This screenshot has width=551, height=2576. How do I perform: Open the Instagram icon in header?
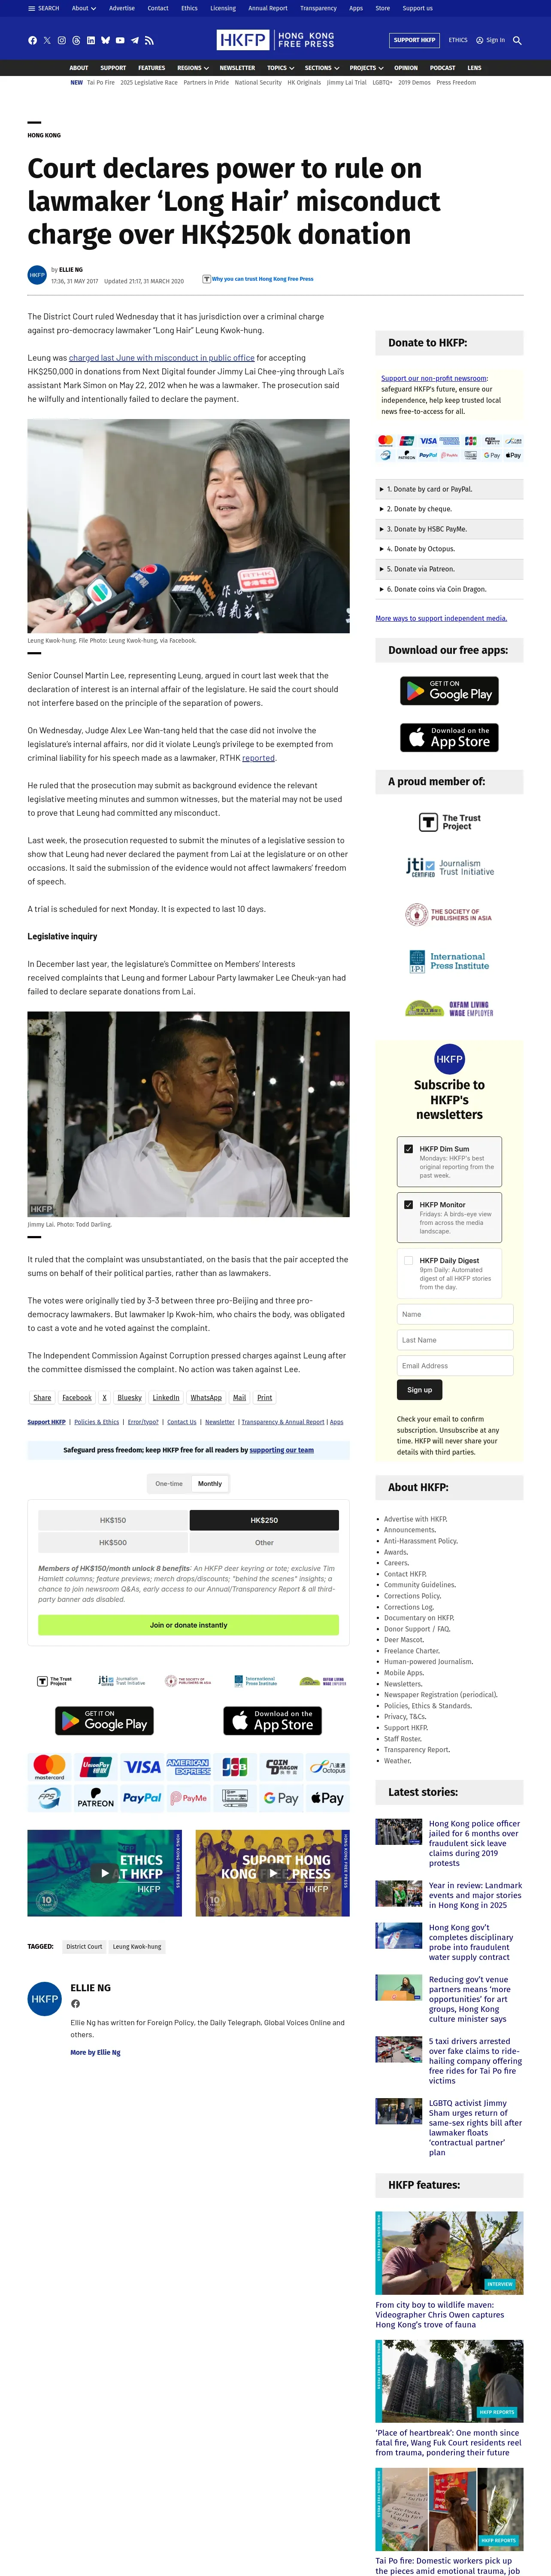pyautogui.click(x=61, y=41)
